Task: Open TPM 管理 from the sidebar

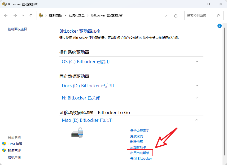Action: tap(15, 144)
